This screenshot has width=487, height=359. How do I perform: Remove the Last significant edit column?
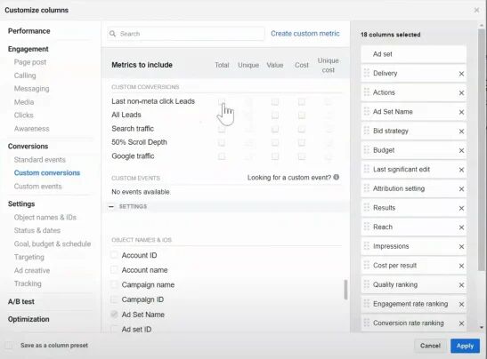point(461,170)
